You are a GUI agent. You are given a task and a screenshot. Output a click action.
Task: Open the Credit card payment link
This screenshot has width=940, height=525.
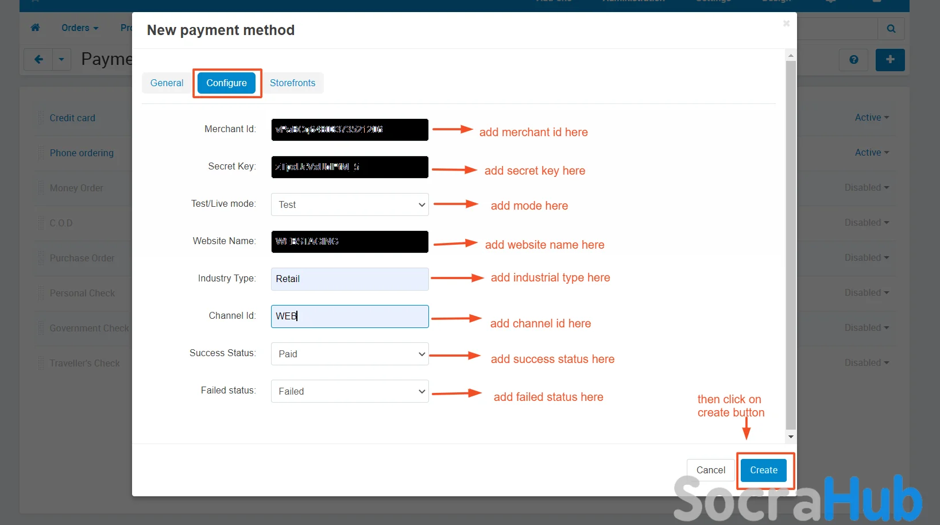[72, 118]
